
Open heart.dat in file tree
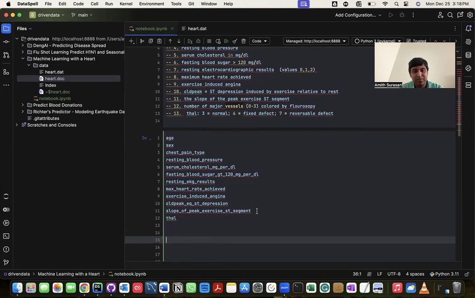pyautogui.click(x=54, y=72)
